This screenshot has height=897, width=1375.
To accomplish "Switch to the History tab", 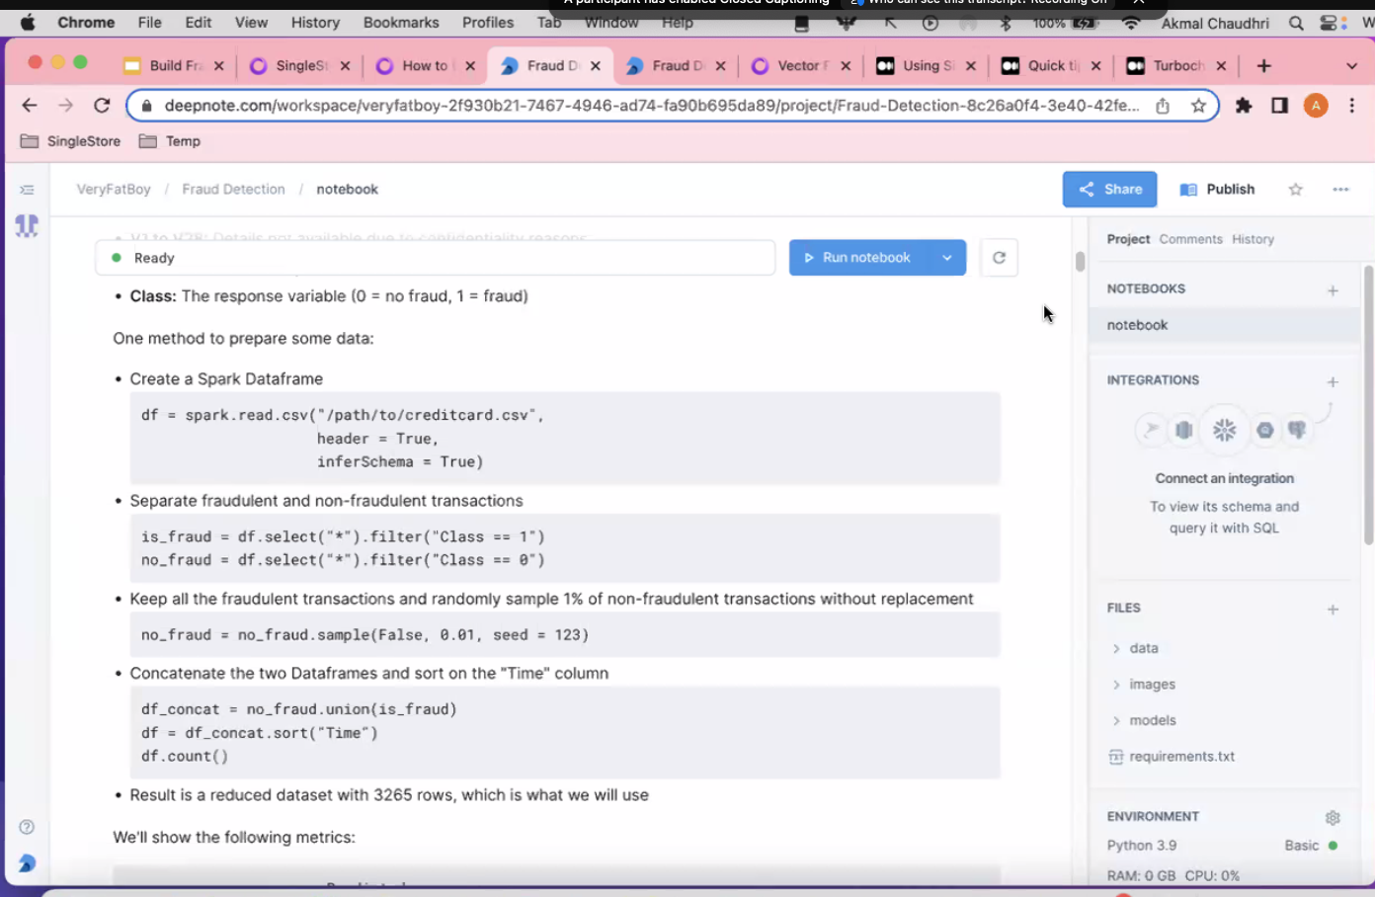I will pyautogui.click(x=1253, y=239).
